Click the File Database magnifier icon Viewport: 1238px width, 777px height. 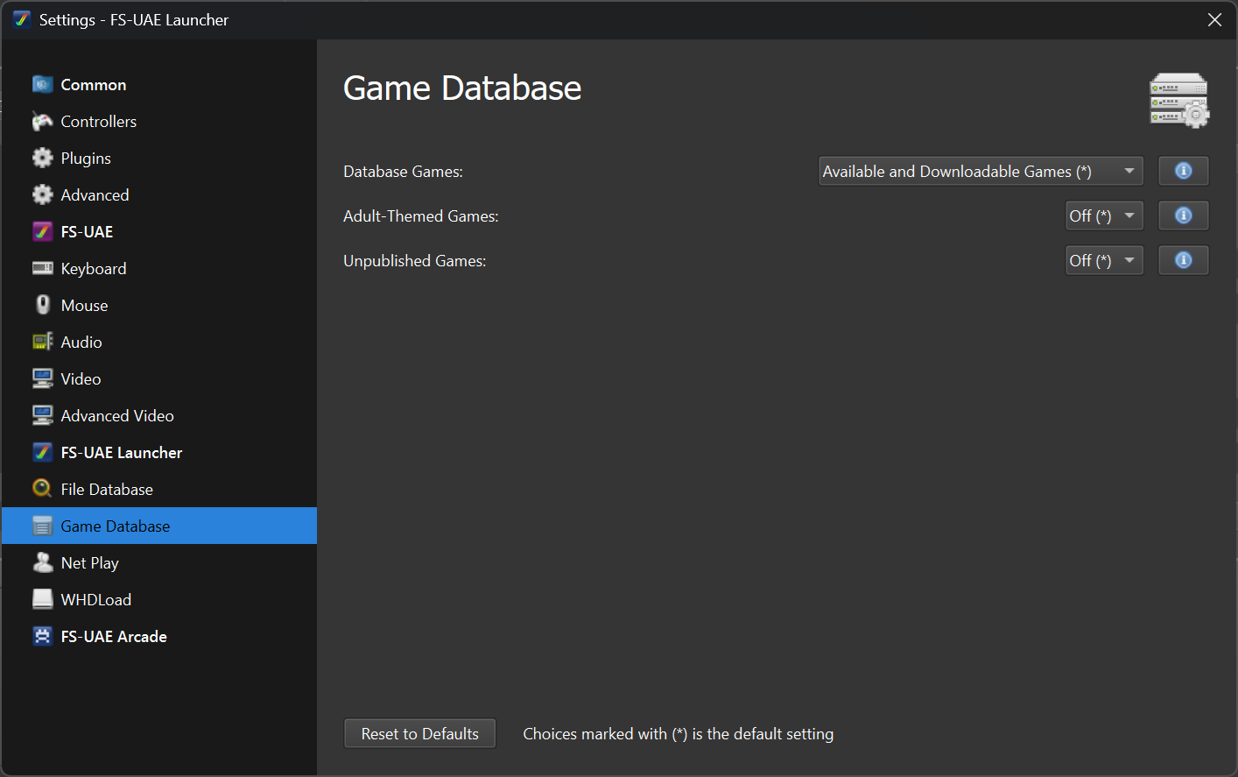click(42, 489)
